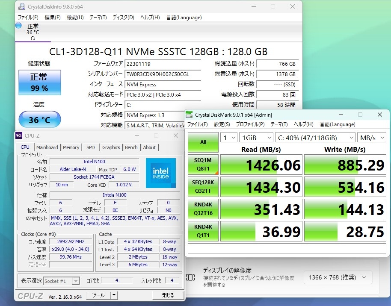The image size is (391, 306).
Task: Open ディスク(D) menu in CrystalDiskInfo
Action: click(x=124, y=18)
